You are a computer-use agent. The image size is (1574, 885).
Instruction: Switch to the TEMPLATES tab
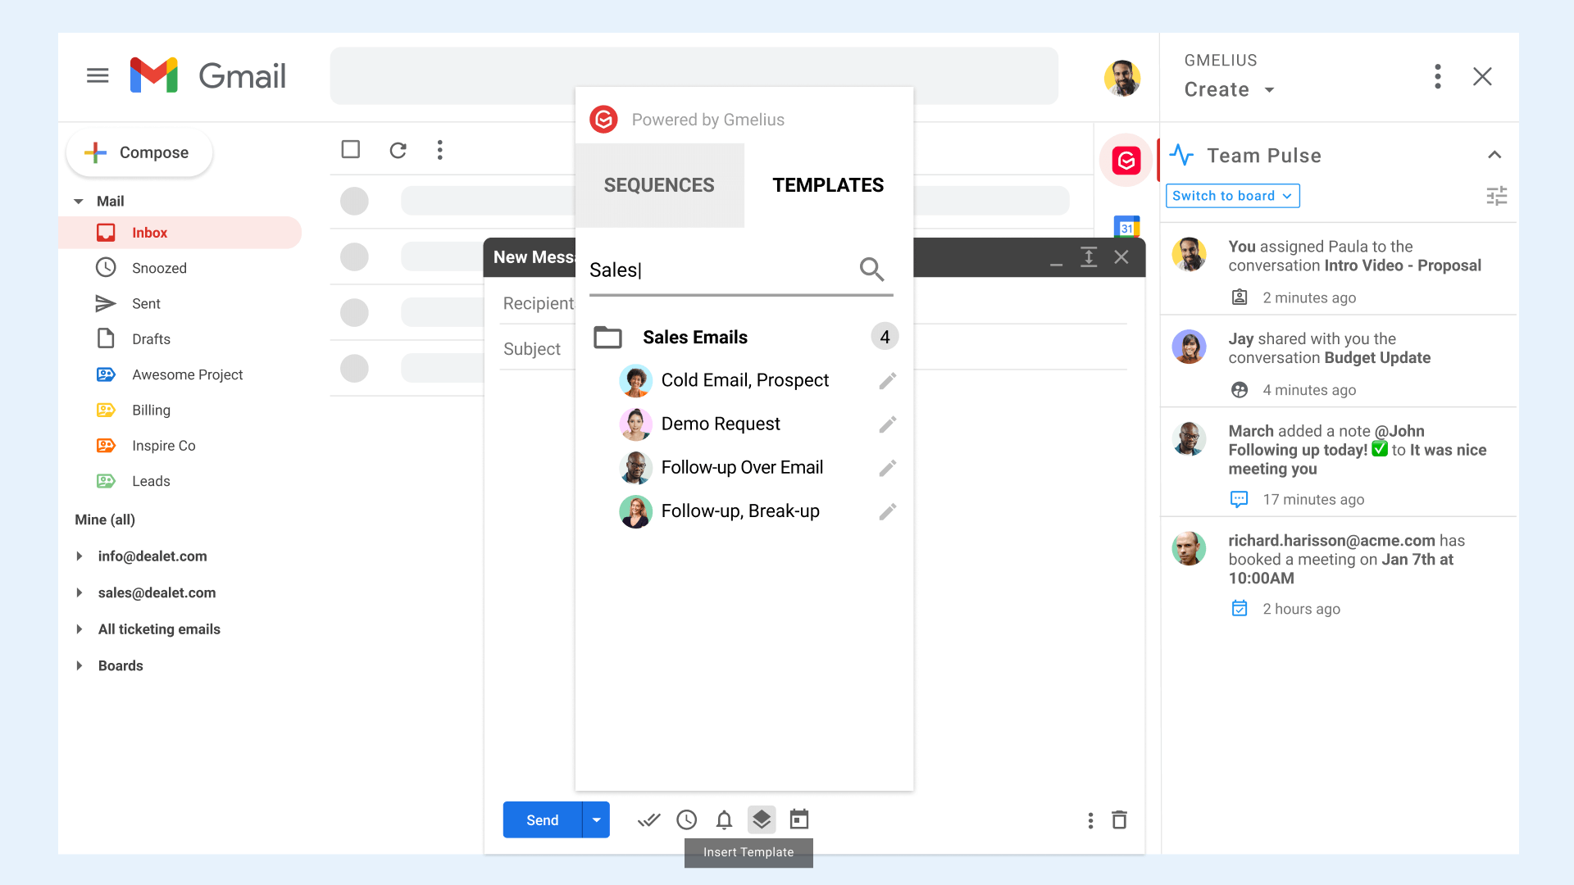pyautogui.click(x=828, y=185)
